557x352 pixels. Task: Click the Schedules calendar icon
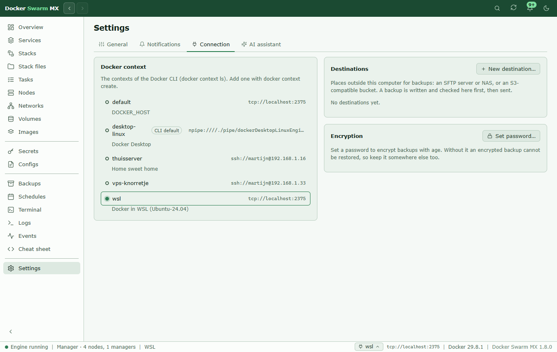click(x=11, y=196)
